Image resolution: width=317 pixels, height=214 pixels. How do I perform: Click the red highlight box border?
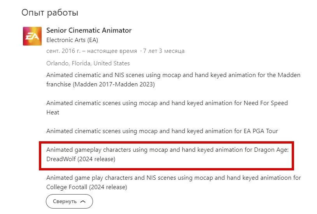[166, 142]
